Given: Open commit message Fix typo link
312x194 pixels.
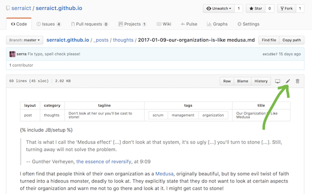Looking at the screenshot, I should [x=54, y=54].
